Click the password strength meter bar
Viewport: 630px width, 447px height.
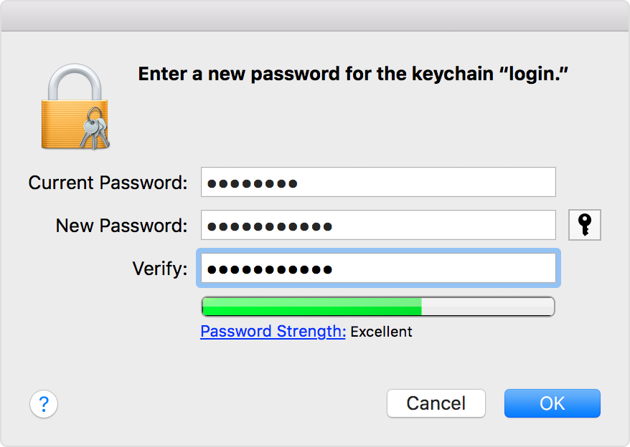coord(377,306)
